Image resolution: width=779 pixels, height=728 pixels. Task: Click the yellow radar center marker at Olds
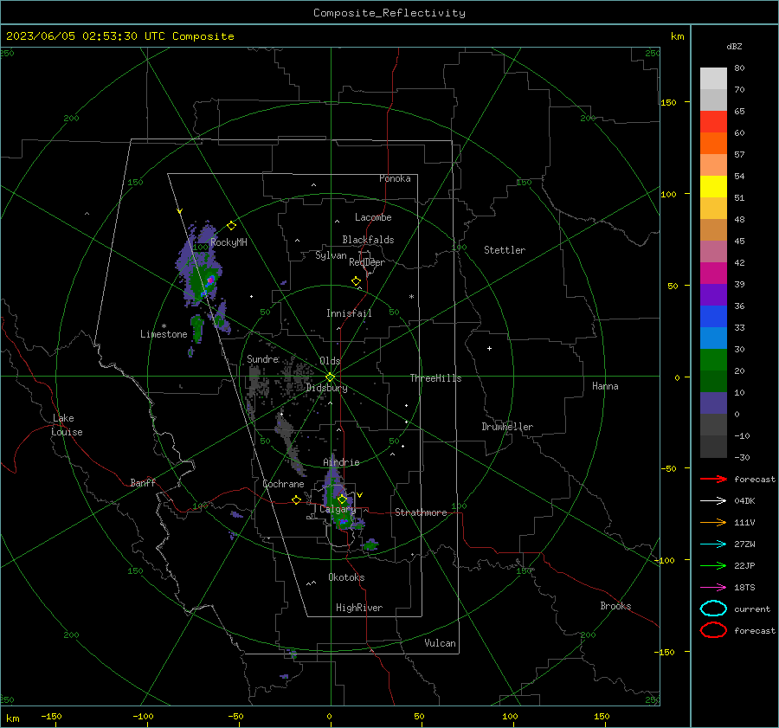point(330,377)
